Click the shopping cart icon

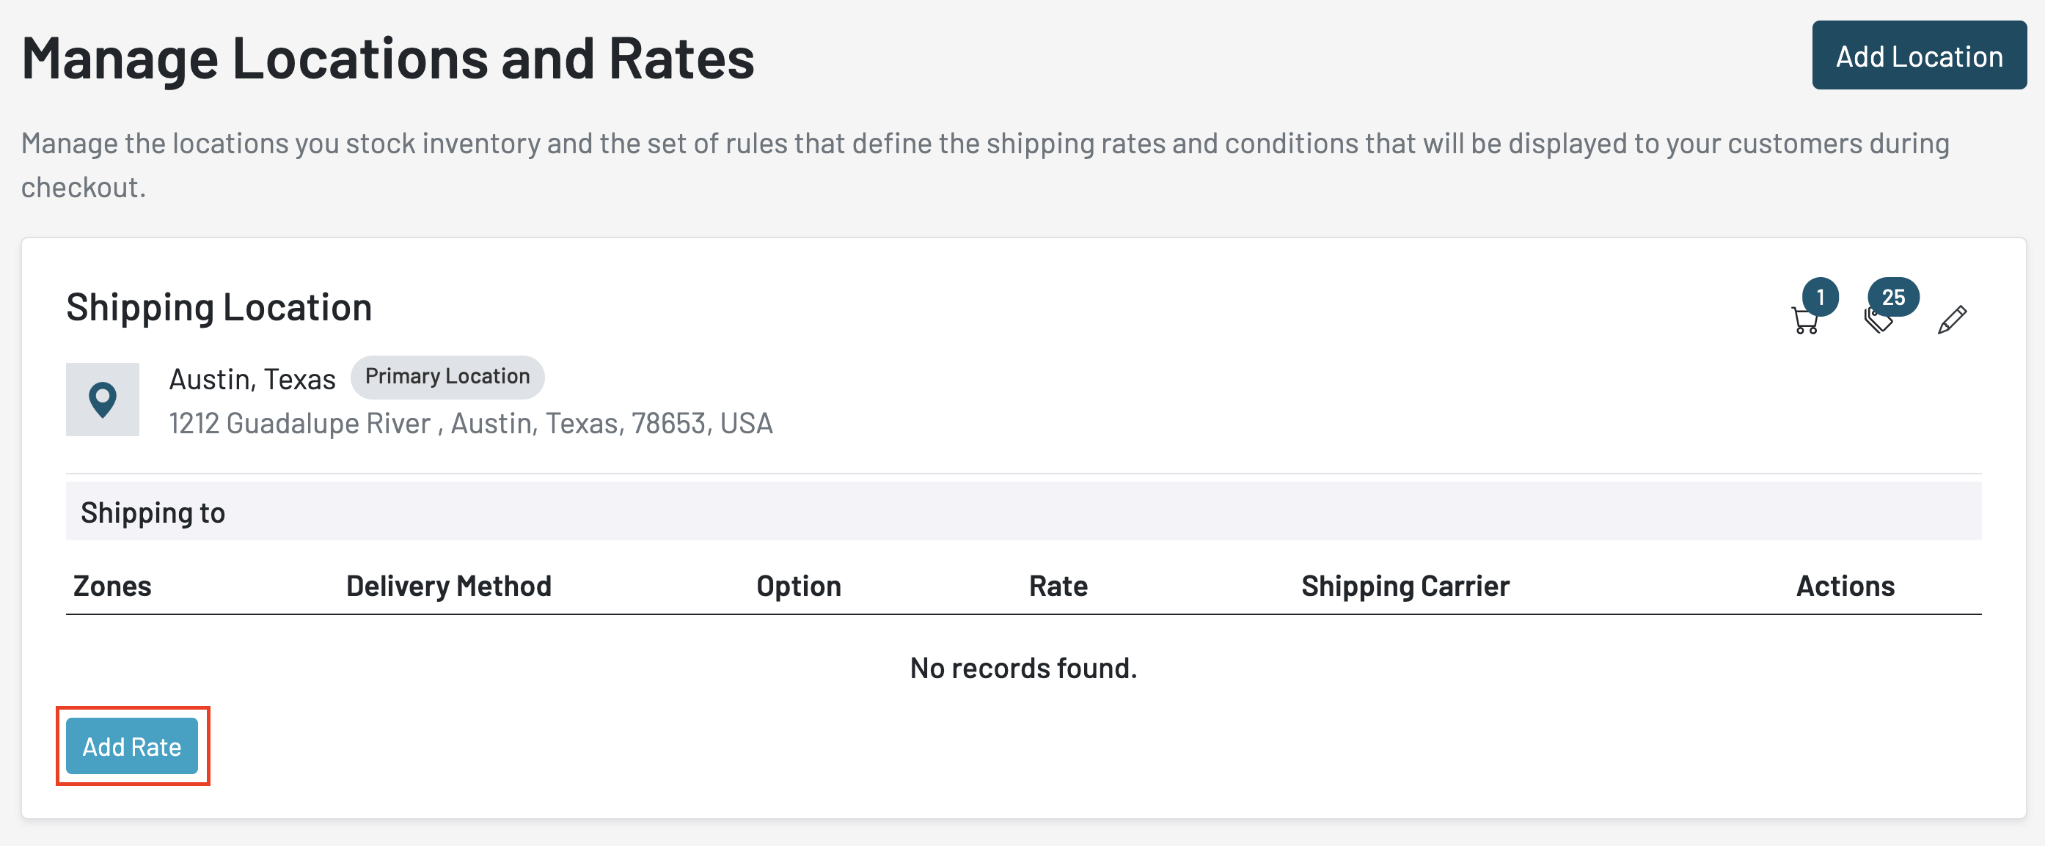click(1804, 321)
